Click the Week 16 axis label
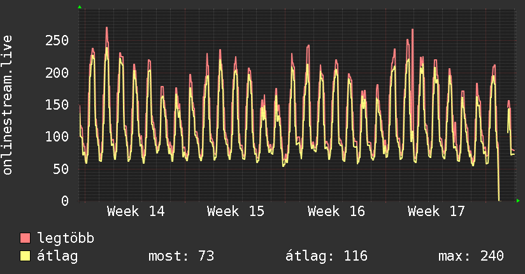The width and height of the screenshot is (525, 274). pos(336,212)
